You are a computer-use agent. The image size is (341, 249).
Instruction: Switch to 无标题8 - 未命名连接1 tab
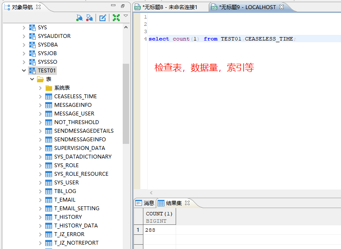[x=170, y=7]
